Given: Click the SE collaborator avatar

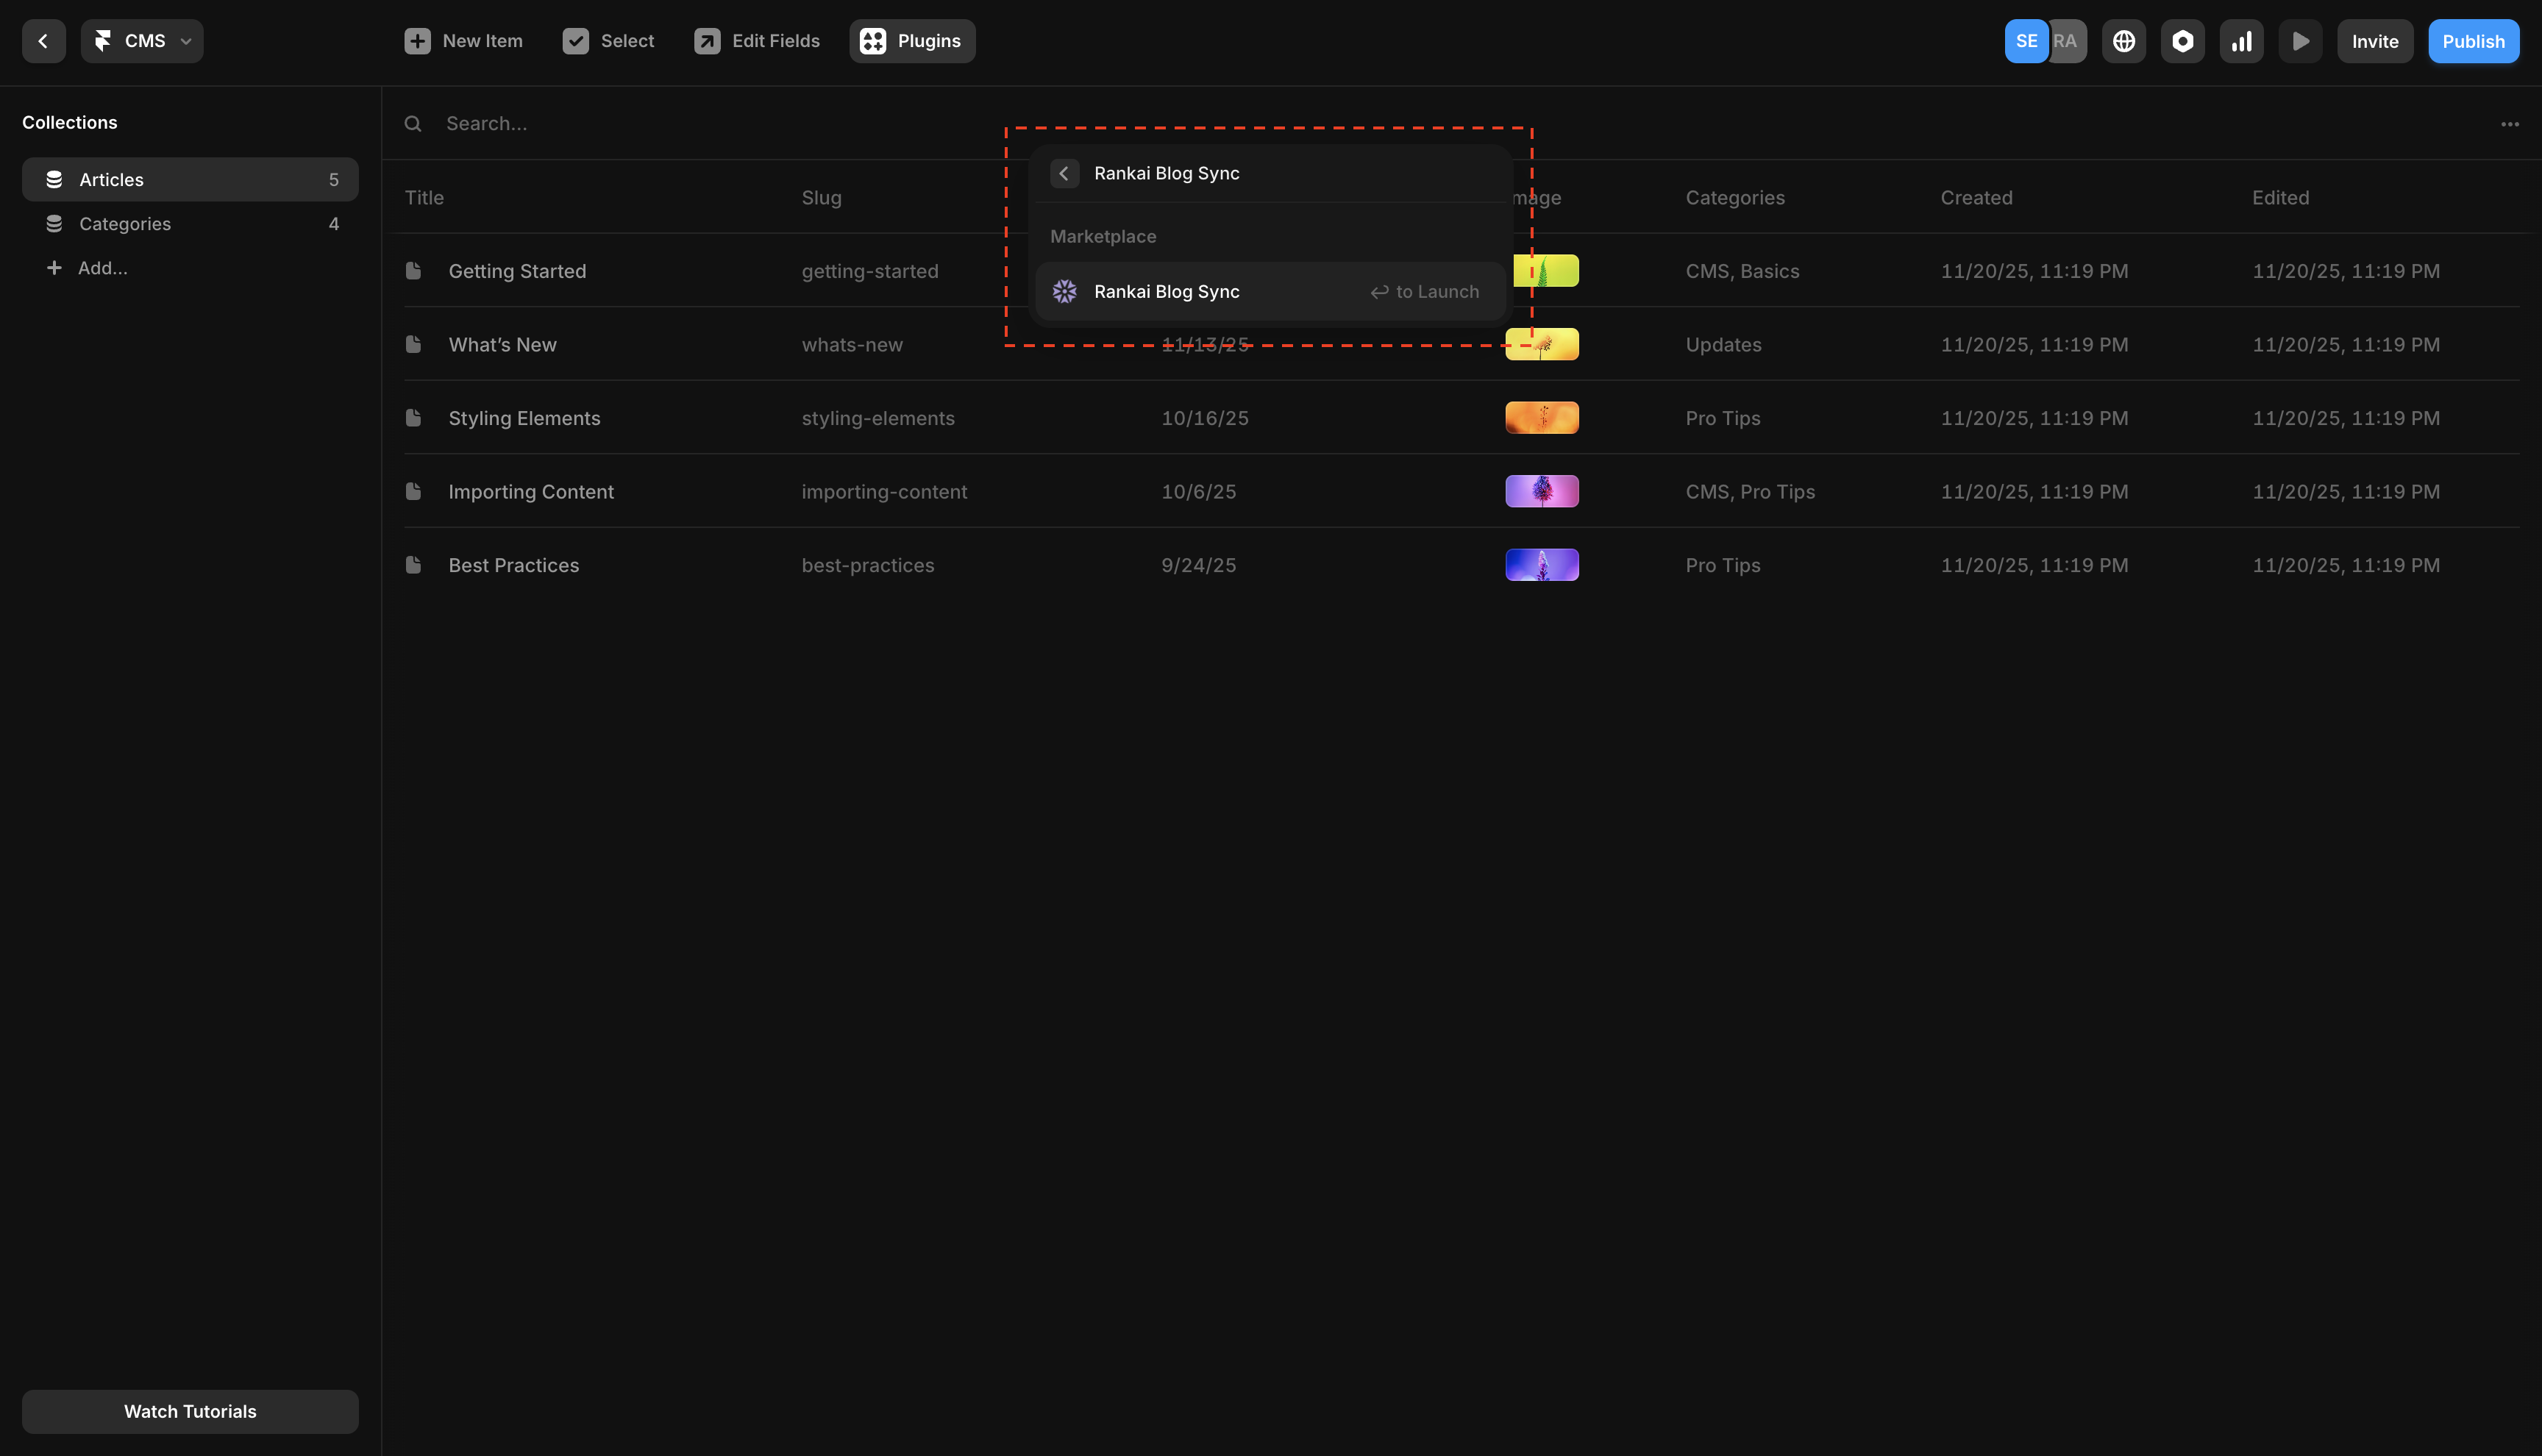Looking at the screenshot, I should (x=2027, y=41).
